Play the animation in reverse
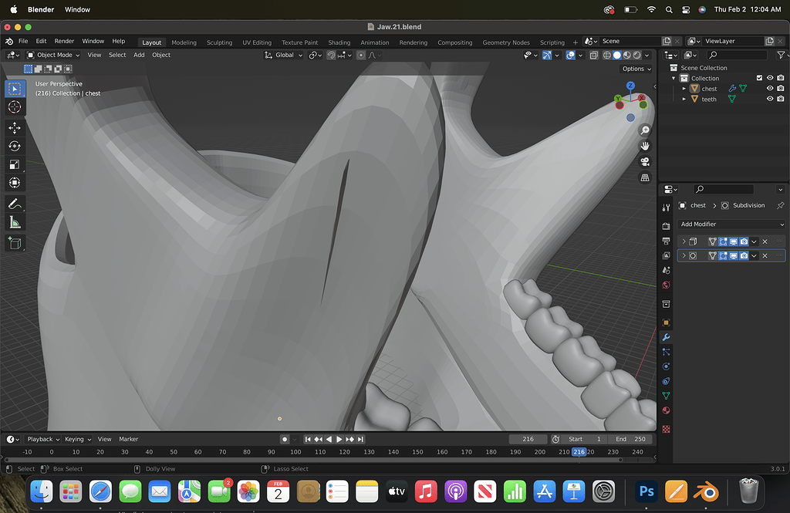790x513 pixels. coord(329,440)
